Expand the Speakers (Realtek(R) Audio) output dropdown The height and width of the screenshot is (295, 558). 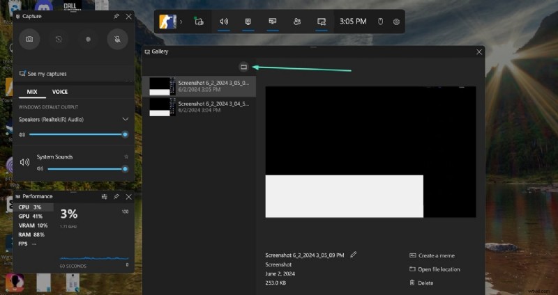pyautogui.click(x=125, y=120)
